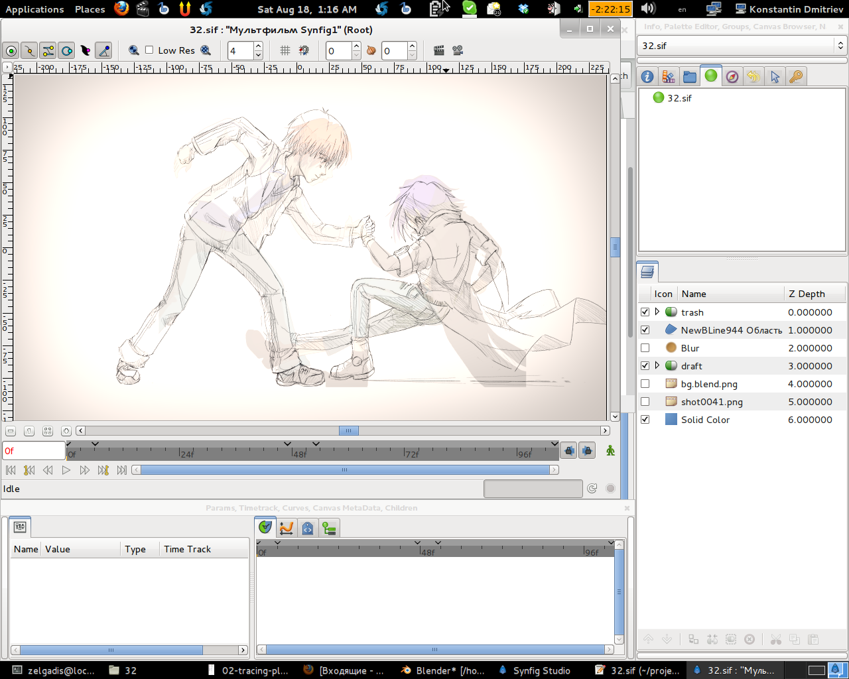Click the animation mode green figure icon

pos(610,451)
